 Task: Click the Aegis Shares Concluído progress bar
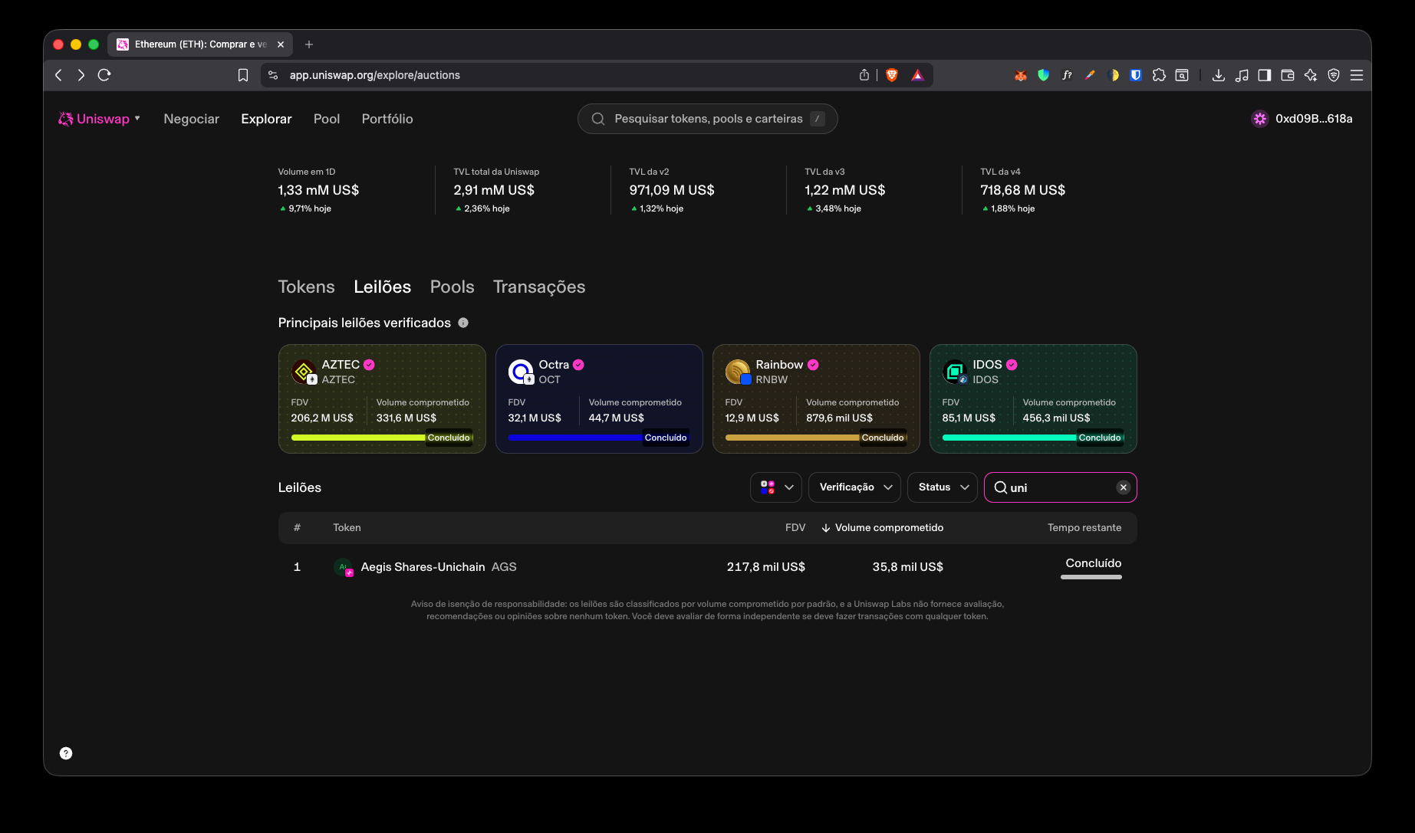click(1091, 577)
